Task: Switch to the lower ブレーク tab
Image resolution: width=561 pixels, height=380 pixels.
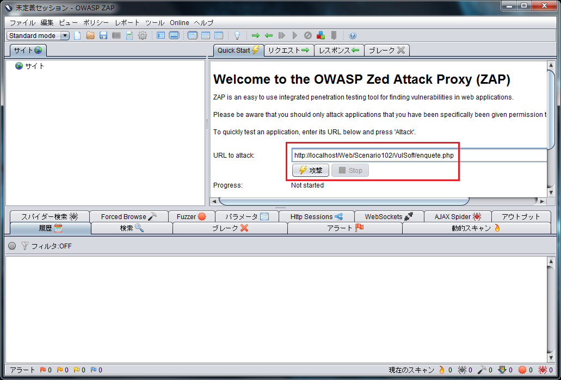Action: (x=230, y=228)
